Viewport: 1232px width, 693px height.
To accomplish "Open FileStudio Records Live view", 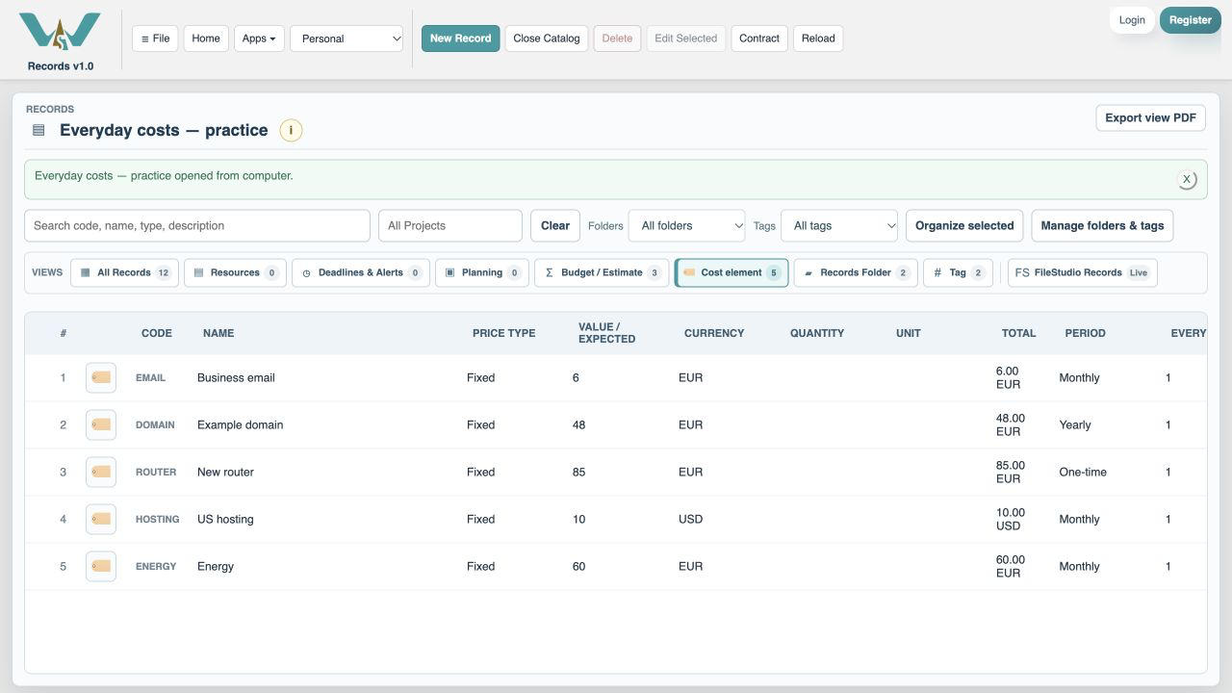I will pos(1083,273).
